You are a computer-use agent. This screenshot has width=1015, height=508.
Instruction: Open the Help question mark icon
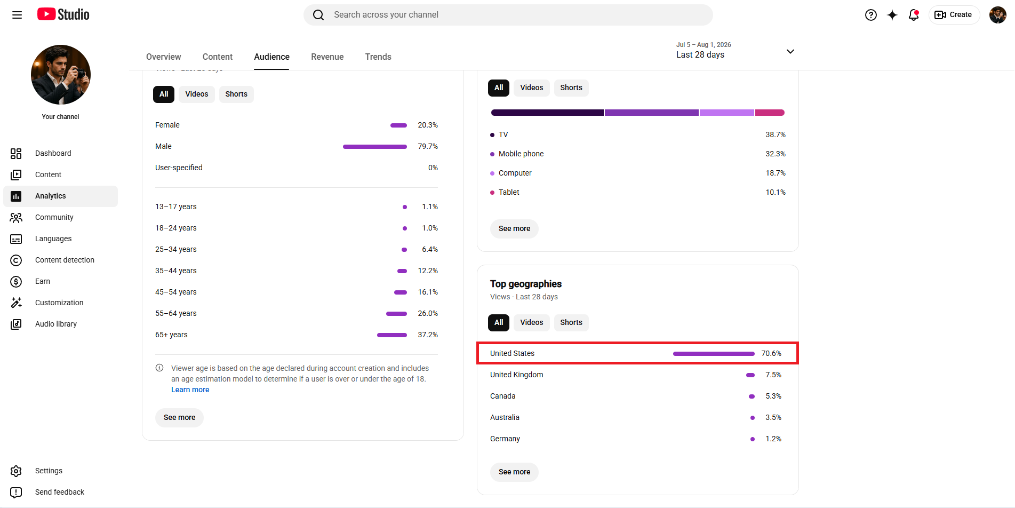coord(871,15)
